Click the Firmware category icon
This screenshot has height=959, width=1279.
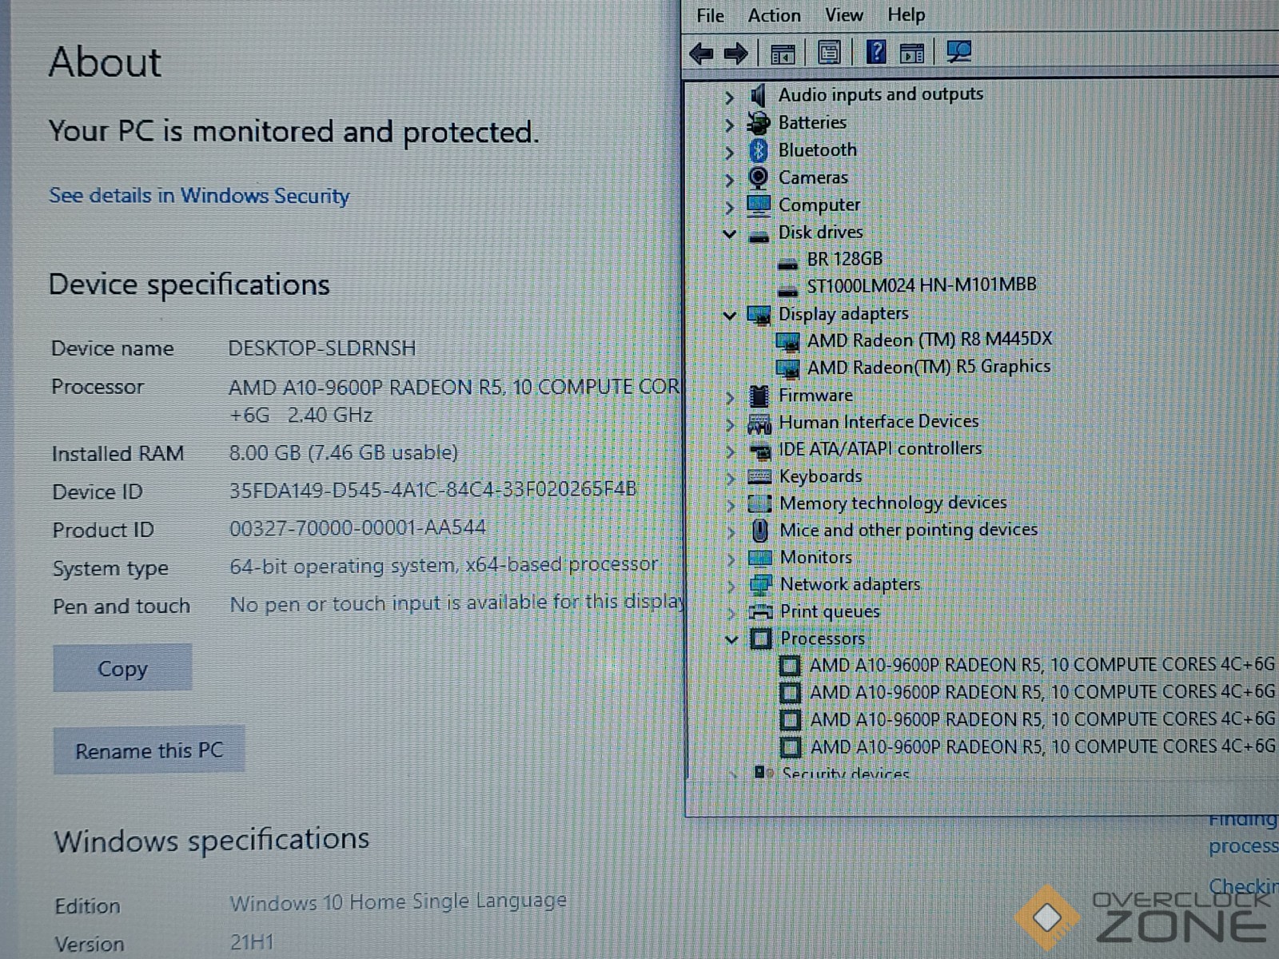point(759,396)
